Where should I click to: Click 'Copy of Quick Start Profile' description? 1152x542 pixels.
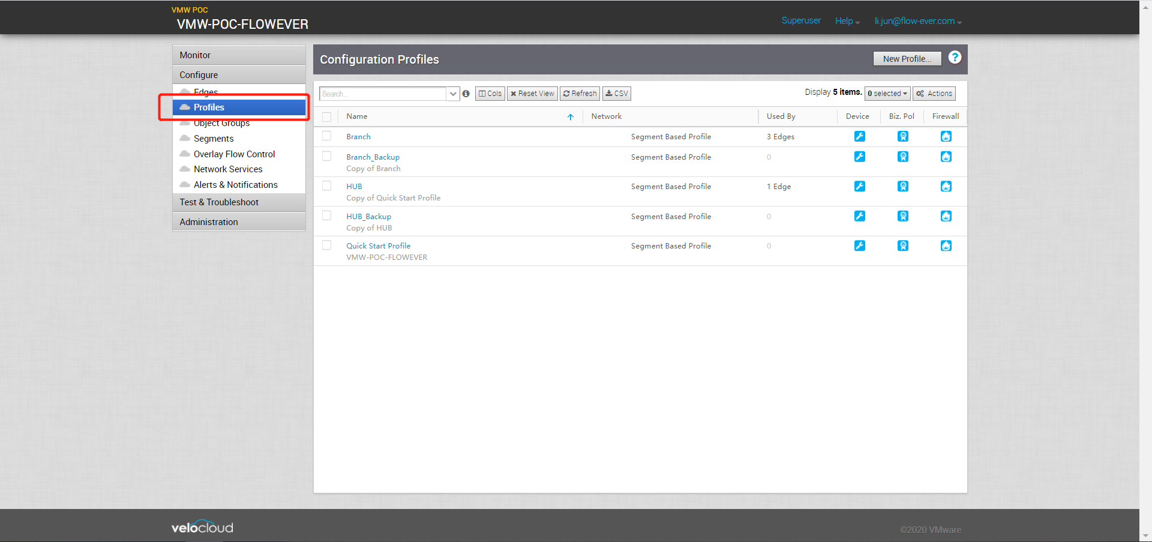click(393, 198)
